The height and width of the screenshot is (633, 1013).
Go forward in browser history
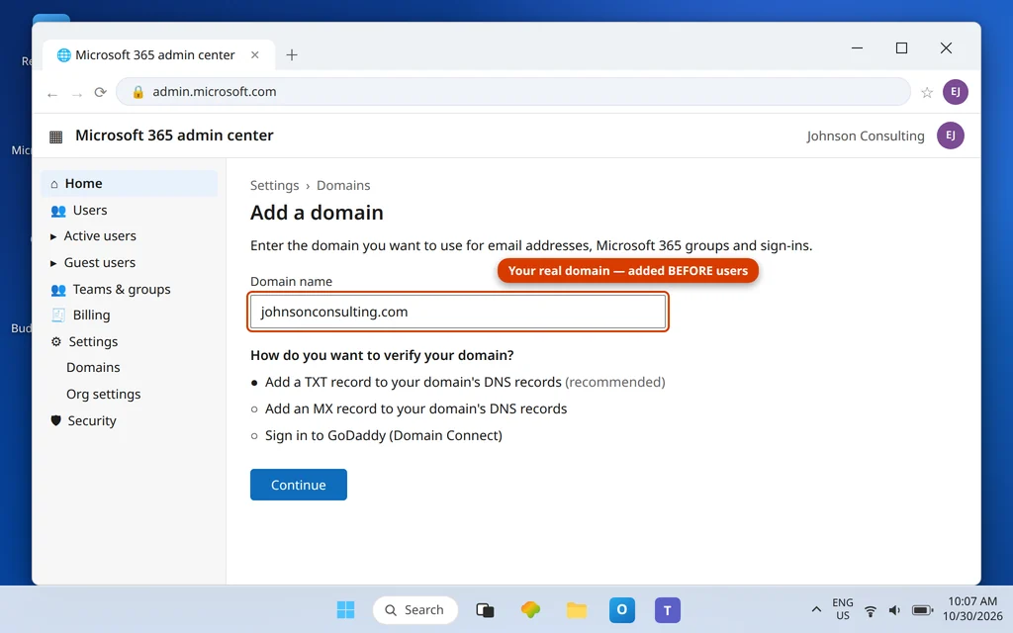pos(77,94)
